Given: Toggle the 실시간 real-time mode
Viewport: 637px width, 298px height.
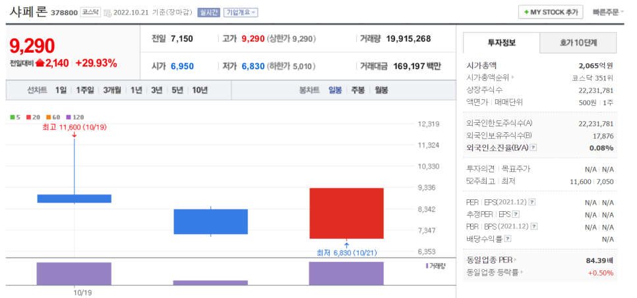Looking at the screenshot, I should click(208, 12).
